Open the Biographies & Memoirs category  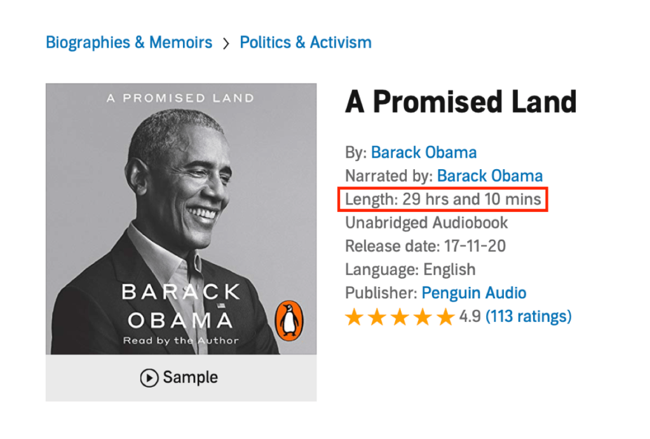click(129, 43)
